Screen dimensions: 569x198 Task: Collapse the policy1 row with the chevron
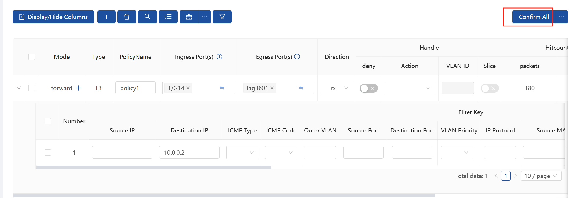coord(19,88)
